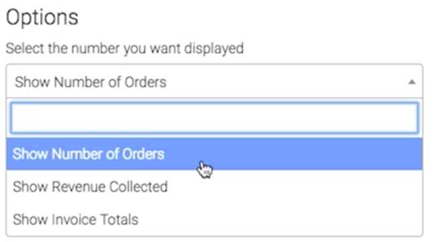This screenshot has width=434, height=242.
Task: Click the blue highlighted list row
Action: 214,154
